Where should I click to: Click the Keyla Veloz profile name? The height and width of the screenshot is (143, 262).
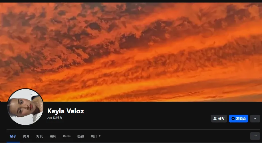(66, 111)
